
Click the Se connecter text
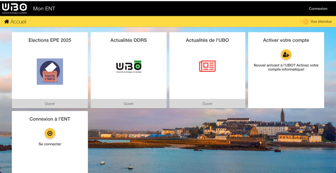(x=50, y=144)
